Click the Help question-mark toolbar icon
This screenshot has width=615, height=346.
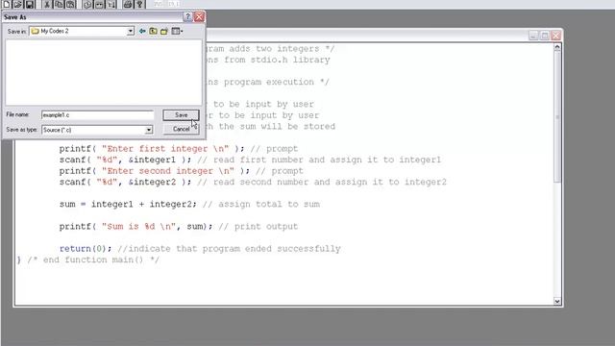(x=139, y=4)
